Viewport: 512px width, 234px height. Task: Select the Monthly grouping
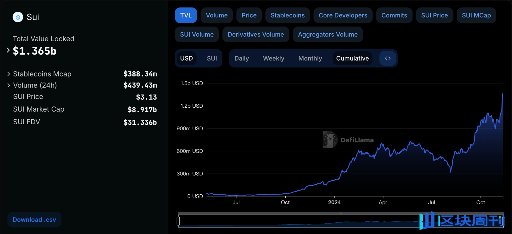pyautogui.click(x=310, y=58)
